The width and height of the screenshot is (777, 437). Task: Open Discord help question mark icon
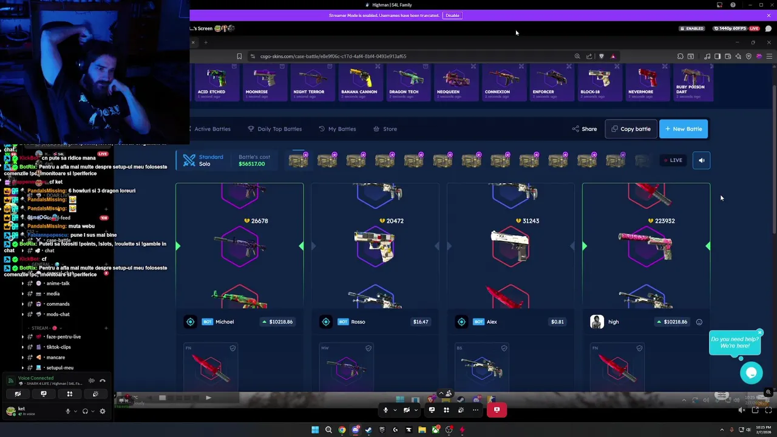pos(733,5)
